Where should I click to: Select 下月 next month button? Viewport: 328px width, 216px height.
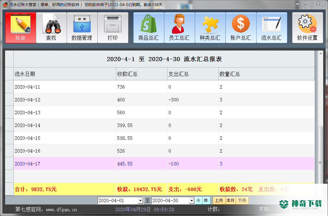pyautogui.click(x=242, y=201)
